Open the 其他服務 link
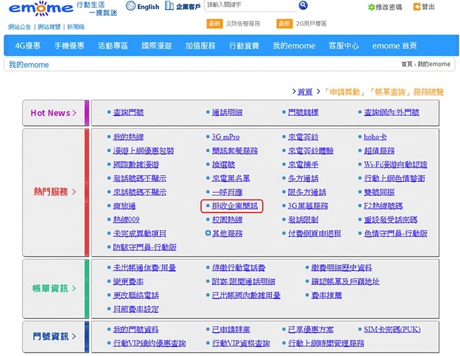Viewport: 460px width, 356px height. (x=227, y=234)
